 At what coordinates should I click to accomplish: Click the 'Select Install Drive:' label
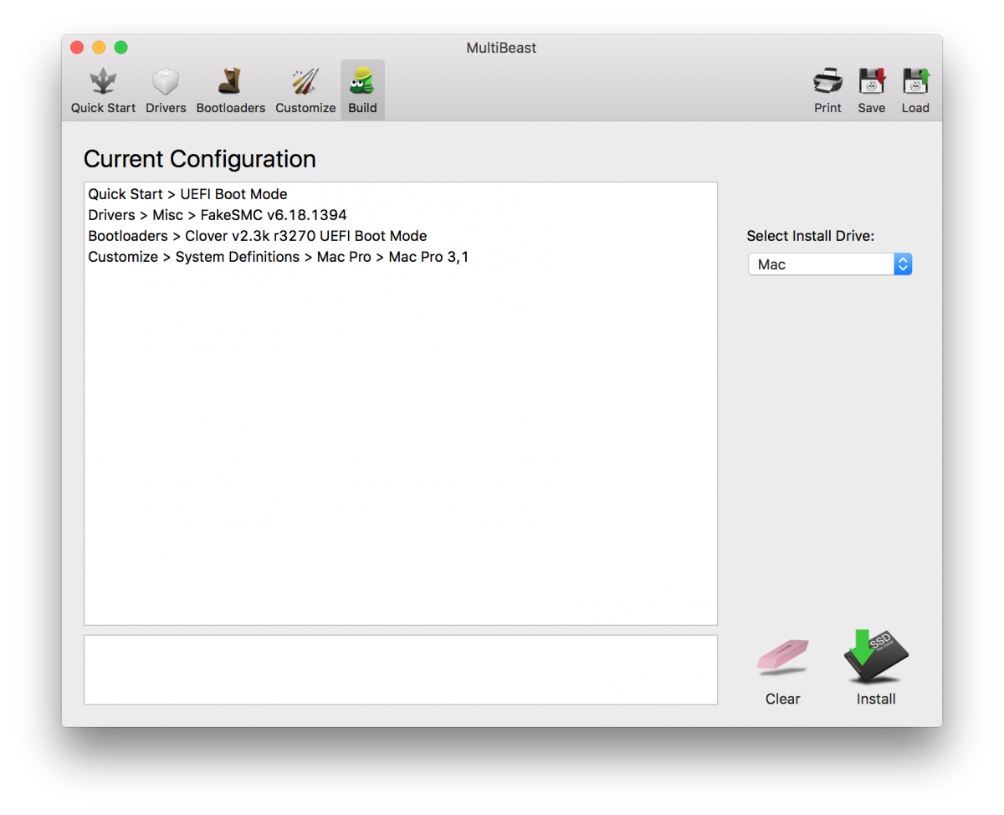[811, 236]
